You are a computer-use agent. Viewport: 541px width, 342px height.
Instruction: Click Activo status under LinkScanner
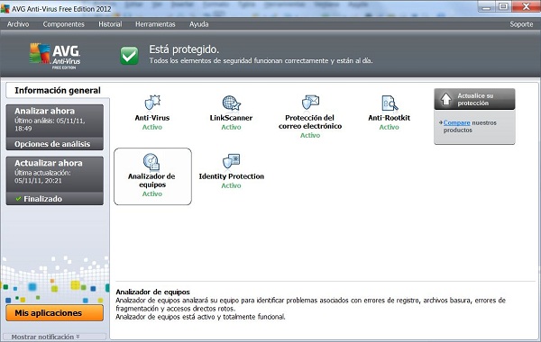click(231, 127)
